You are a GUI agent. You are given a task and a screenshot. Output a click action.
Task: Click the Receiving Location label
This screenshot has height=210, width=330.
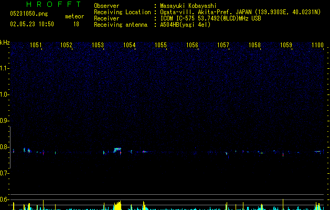(x=122, y=12)
